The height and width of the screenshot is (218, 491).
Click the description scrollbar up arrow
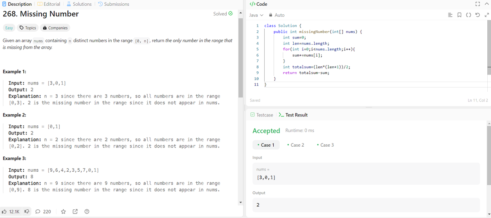pyautogui.click(x=241, y=13)
